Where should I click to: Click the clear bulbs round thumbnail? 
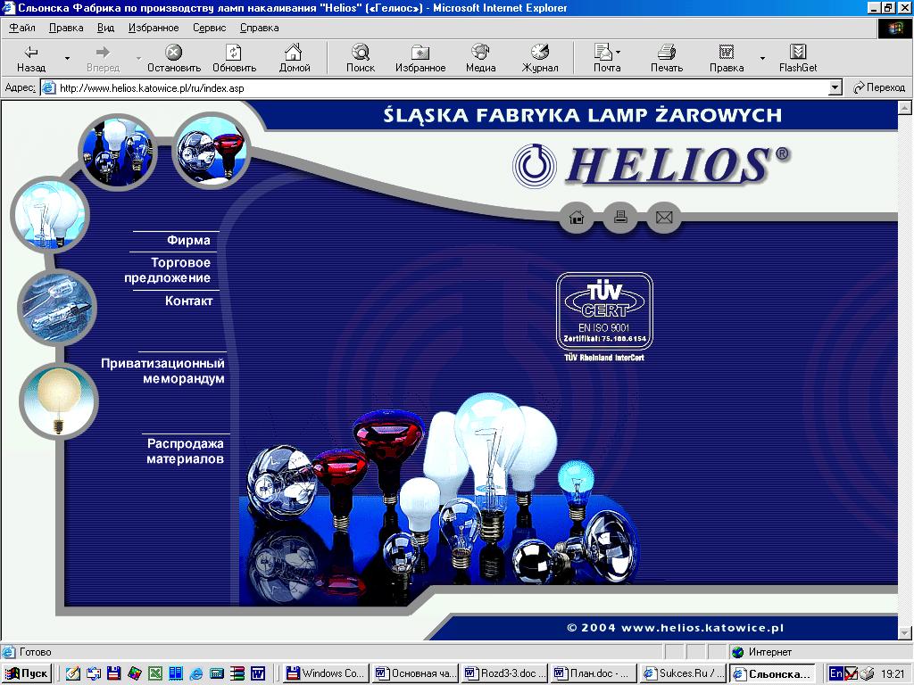pyautogui.click(x=50, y=214)
